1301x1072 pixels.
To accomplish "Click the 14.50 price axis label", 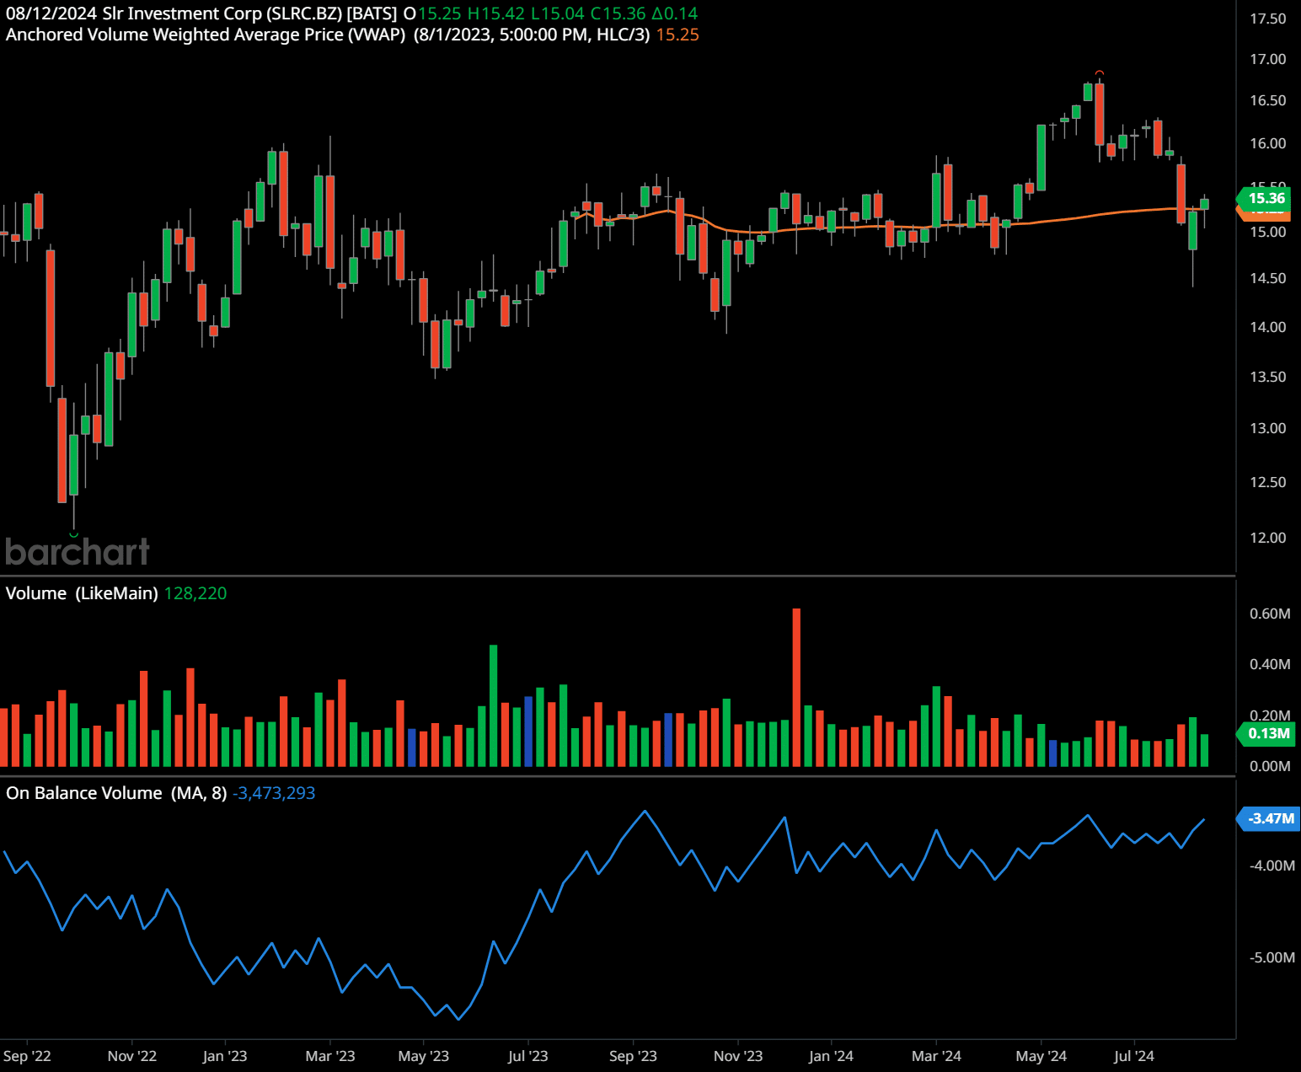I will (1268, 278).
